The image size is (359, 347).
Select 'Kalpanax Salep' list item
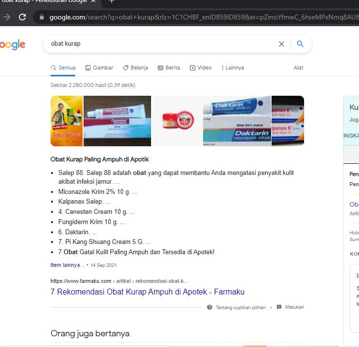80,202
